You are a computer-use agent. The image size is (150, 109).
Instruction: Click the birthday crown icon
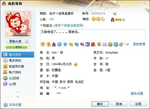(x=76, y=64)
